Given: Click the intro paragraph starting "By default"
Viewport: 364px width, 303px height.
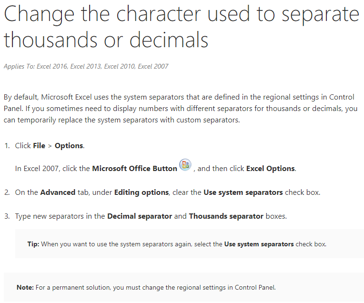Looking at the screenshot, I should click(181, 109).
